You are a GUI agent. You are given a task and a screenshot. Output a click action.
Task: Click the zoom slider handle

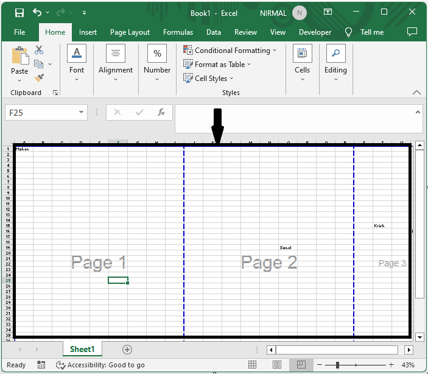tap(337, 365)
